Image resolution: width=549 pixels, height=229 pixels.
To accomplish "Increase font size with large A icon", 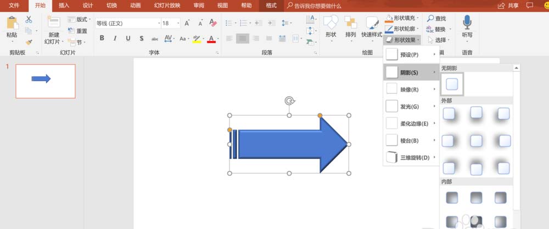I will [x=187, y=24].
